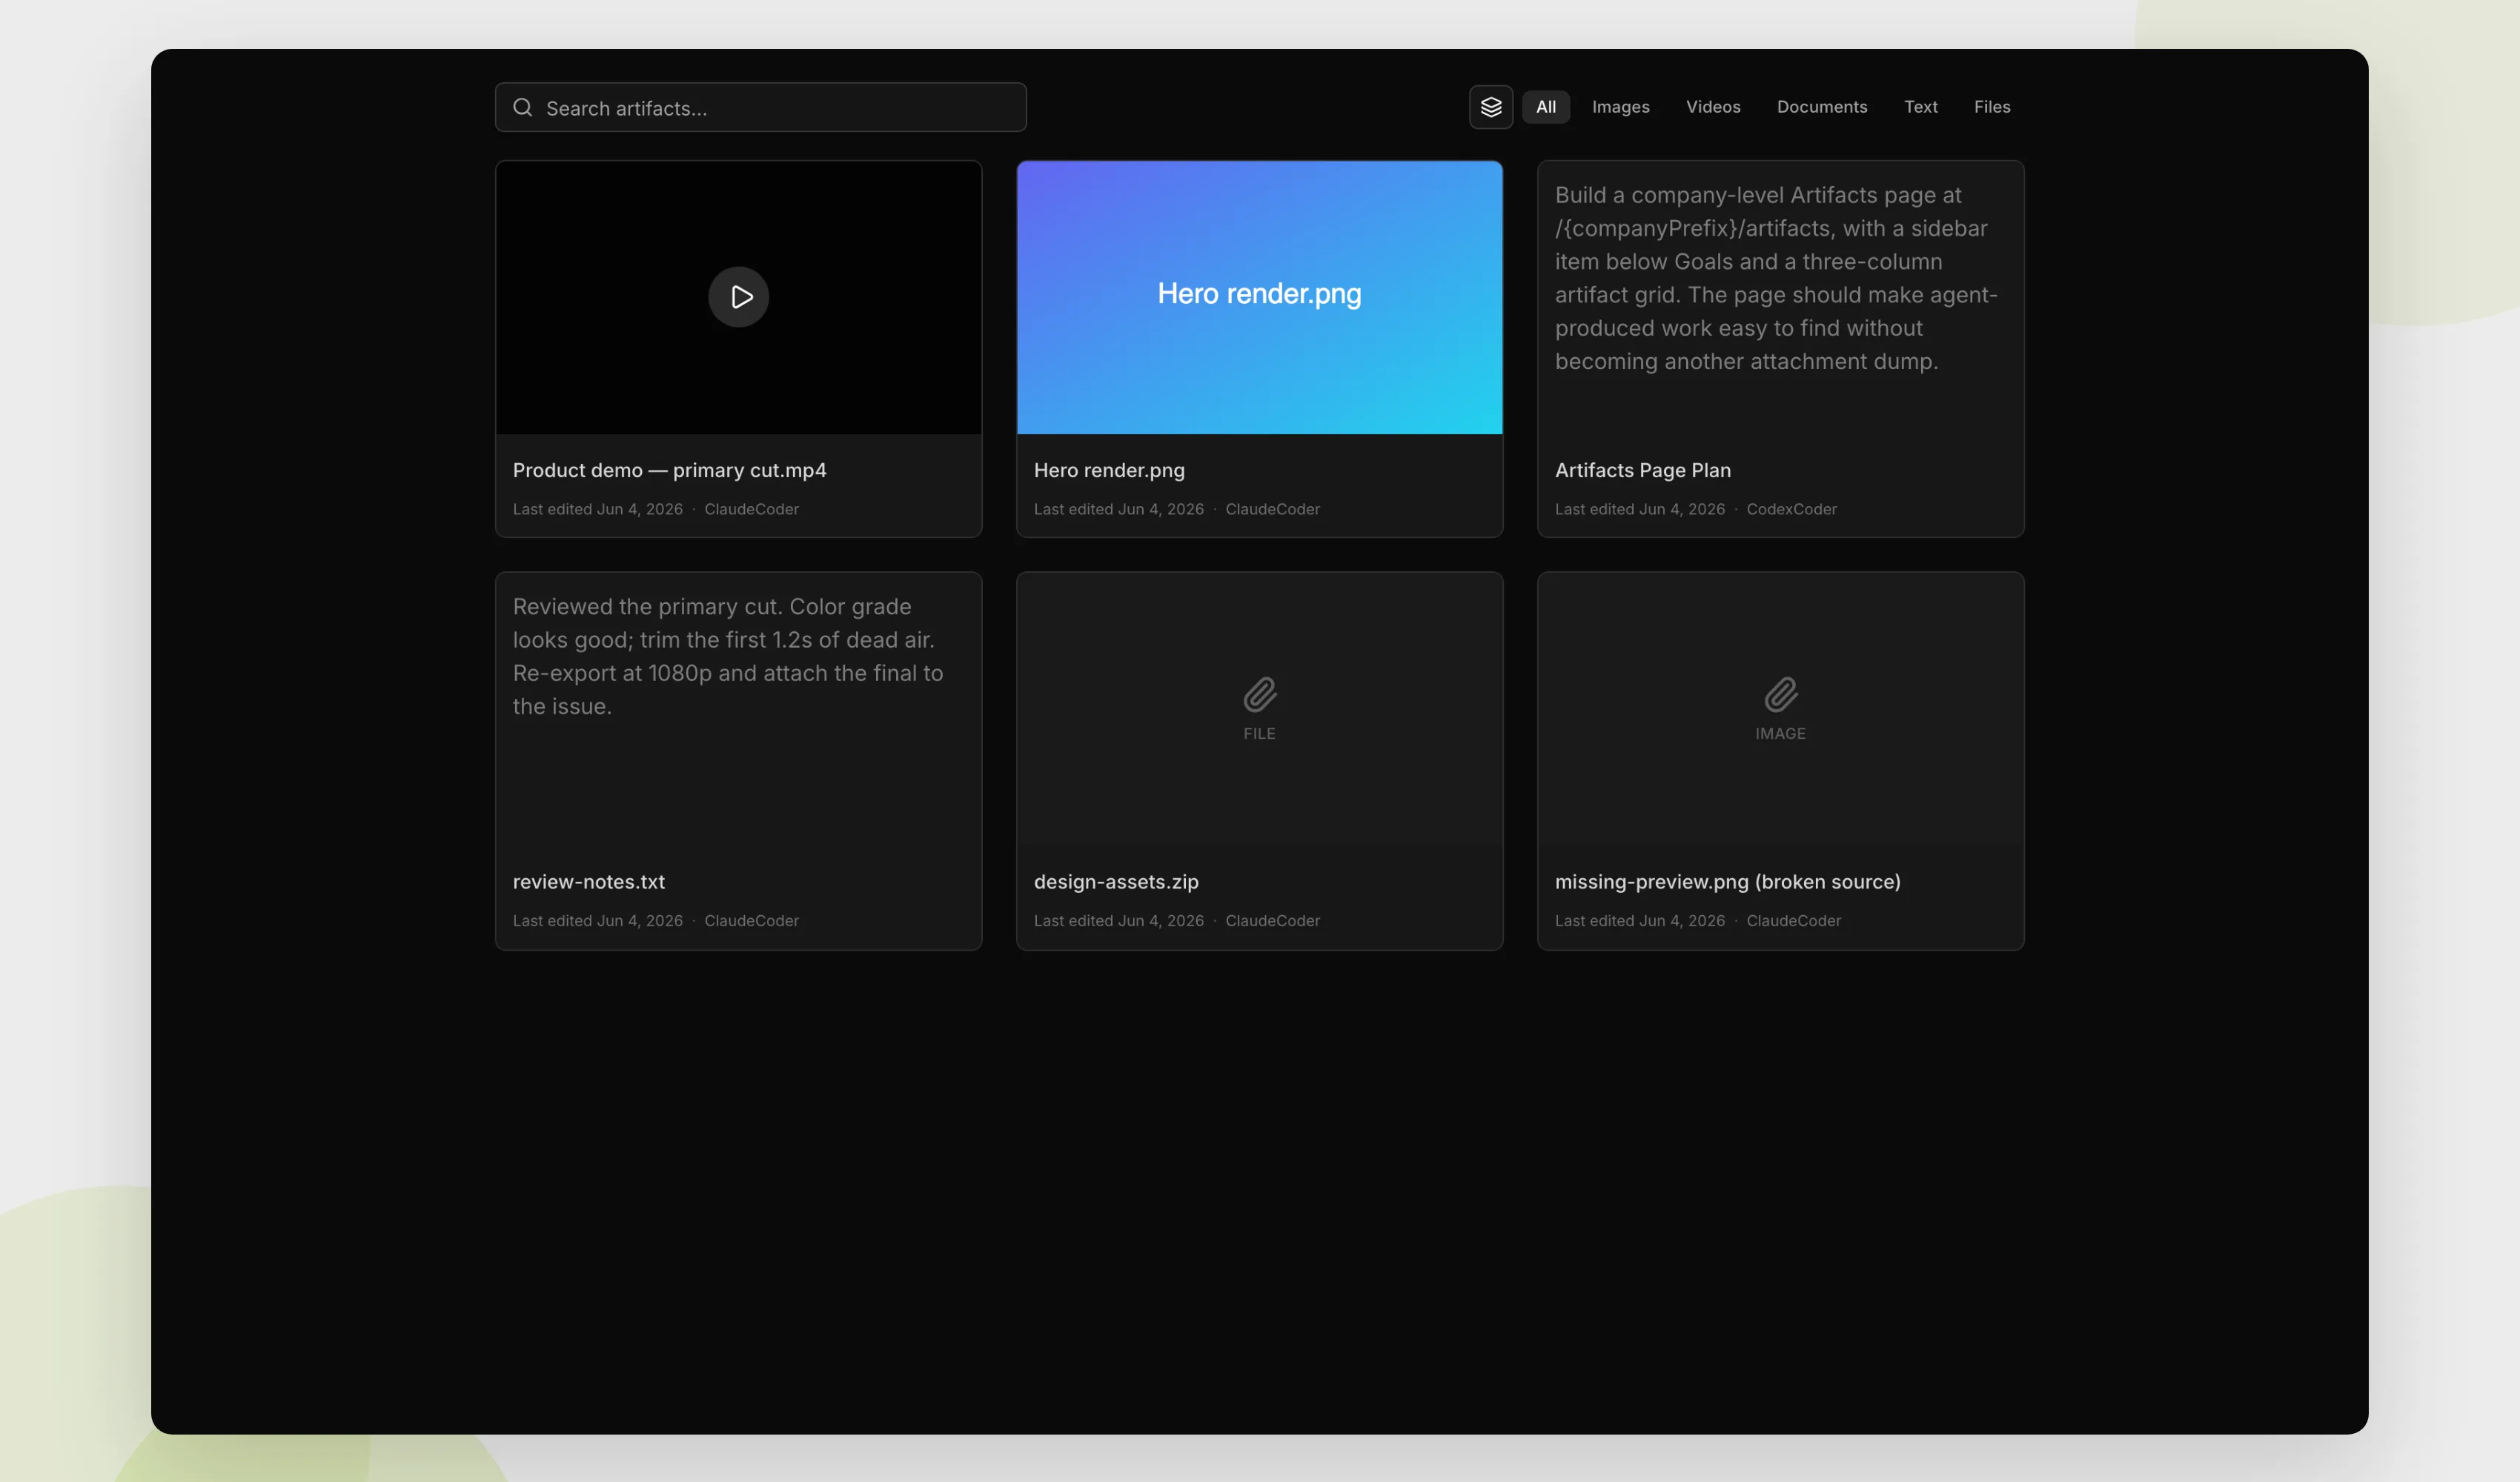Screen dimensions: 2520x1482
Task: Open the "Artifacts Page Plan" title
Action: pyautogui.click(x=1642, y=470)
